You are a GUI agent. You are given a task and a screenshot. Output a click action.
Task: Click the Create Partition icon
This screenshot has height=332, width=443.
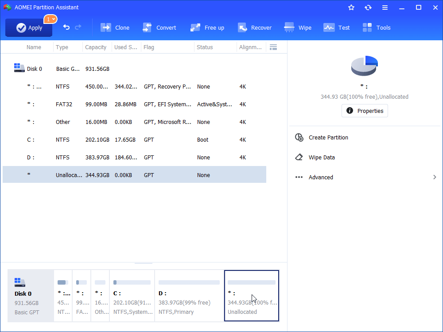point(299,138)
